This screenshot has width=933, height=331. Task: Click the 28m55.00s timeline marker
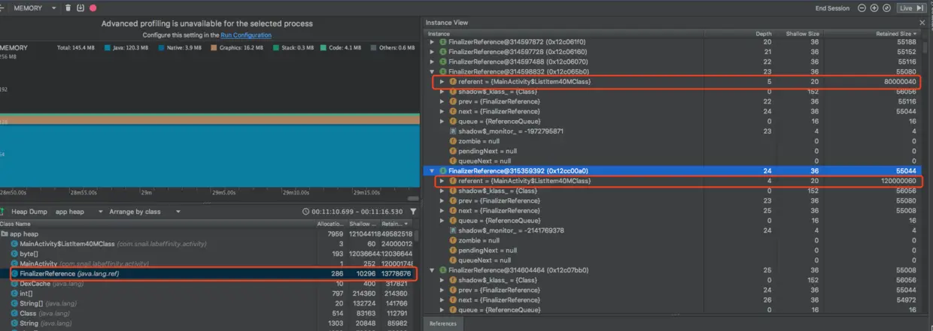pos(84,192)
